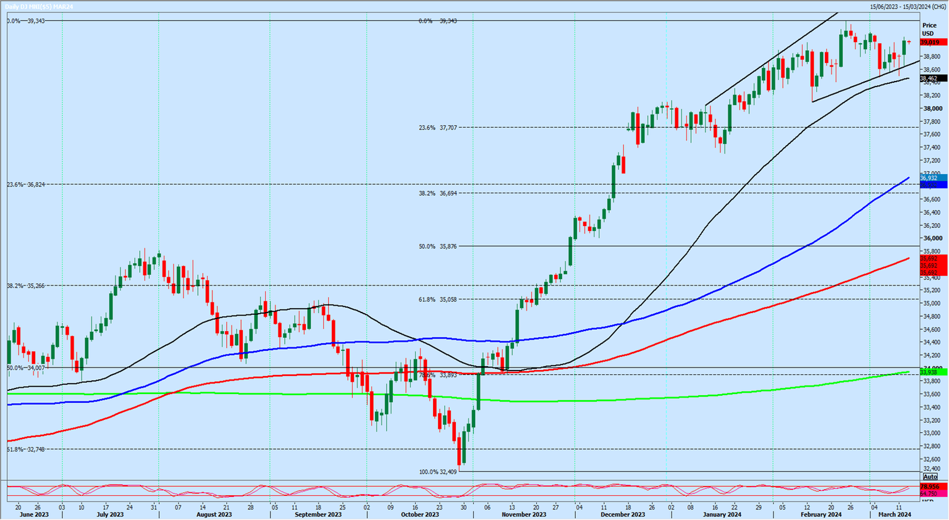Click the Auto scale button
This screenshot has width=949, height=520.
point(930,477)
